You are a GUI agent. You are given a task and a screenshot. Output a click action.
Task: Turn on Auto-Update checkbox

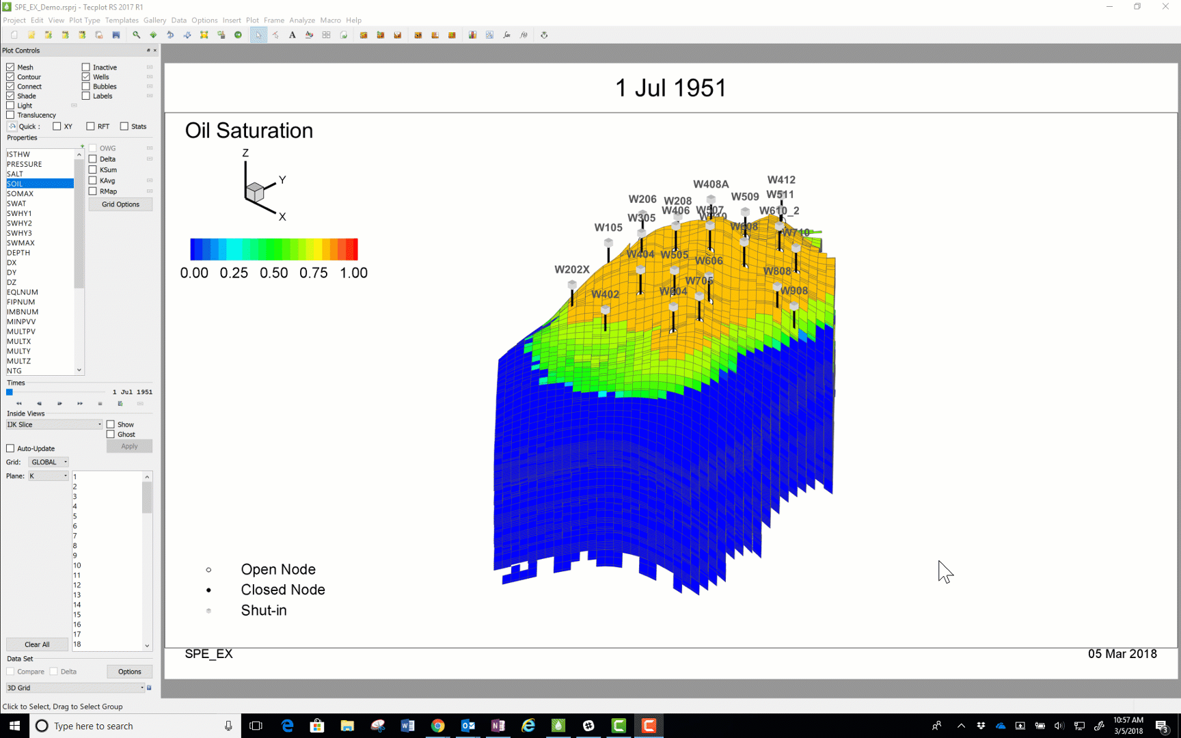[10, 449]
